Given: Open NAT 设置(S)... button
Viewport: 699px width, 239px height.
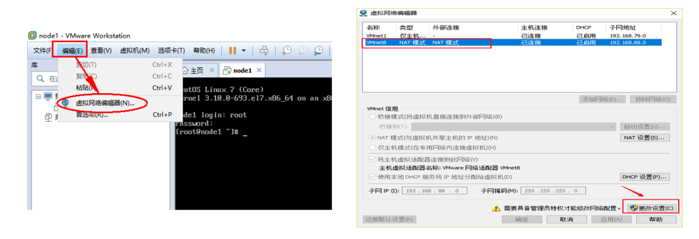Looking at the screenshot, I should click(x=645, y=138).
